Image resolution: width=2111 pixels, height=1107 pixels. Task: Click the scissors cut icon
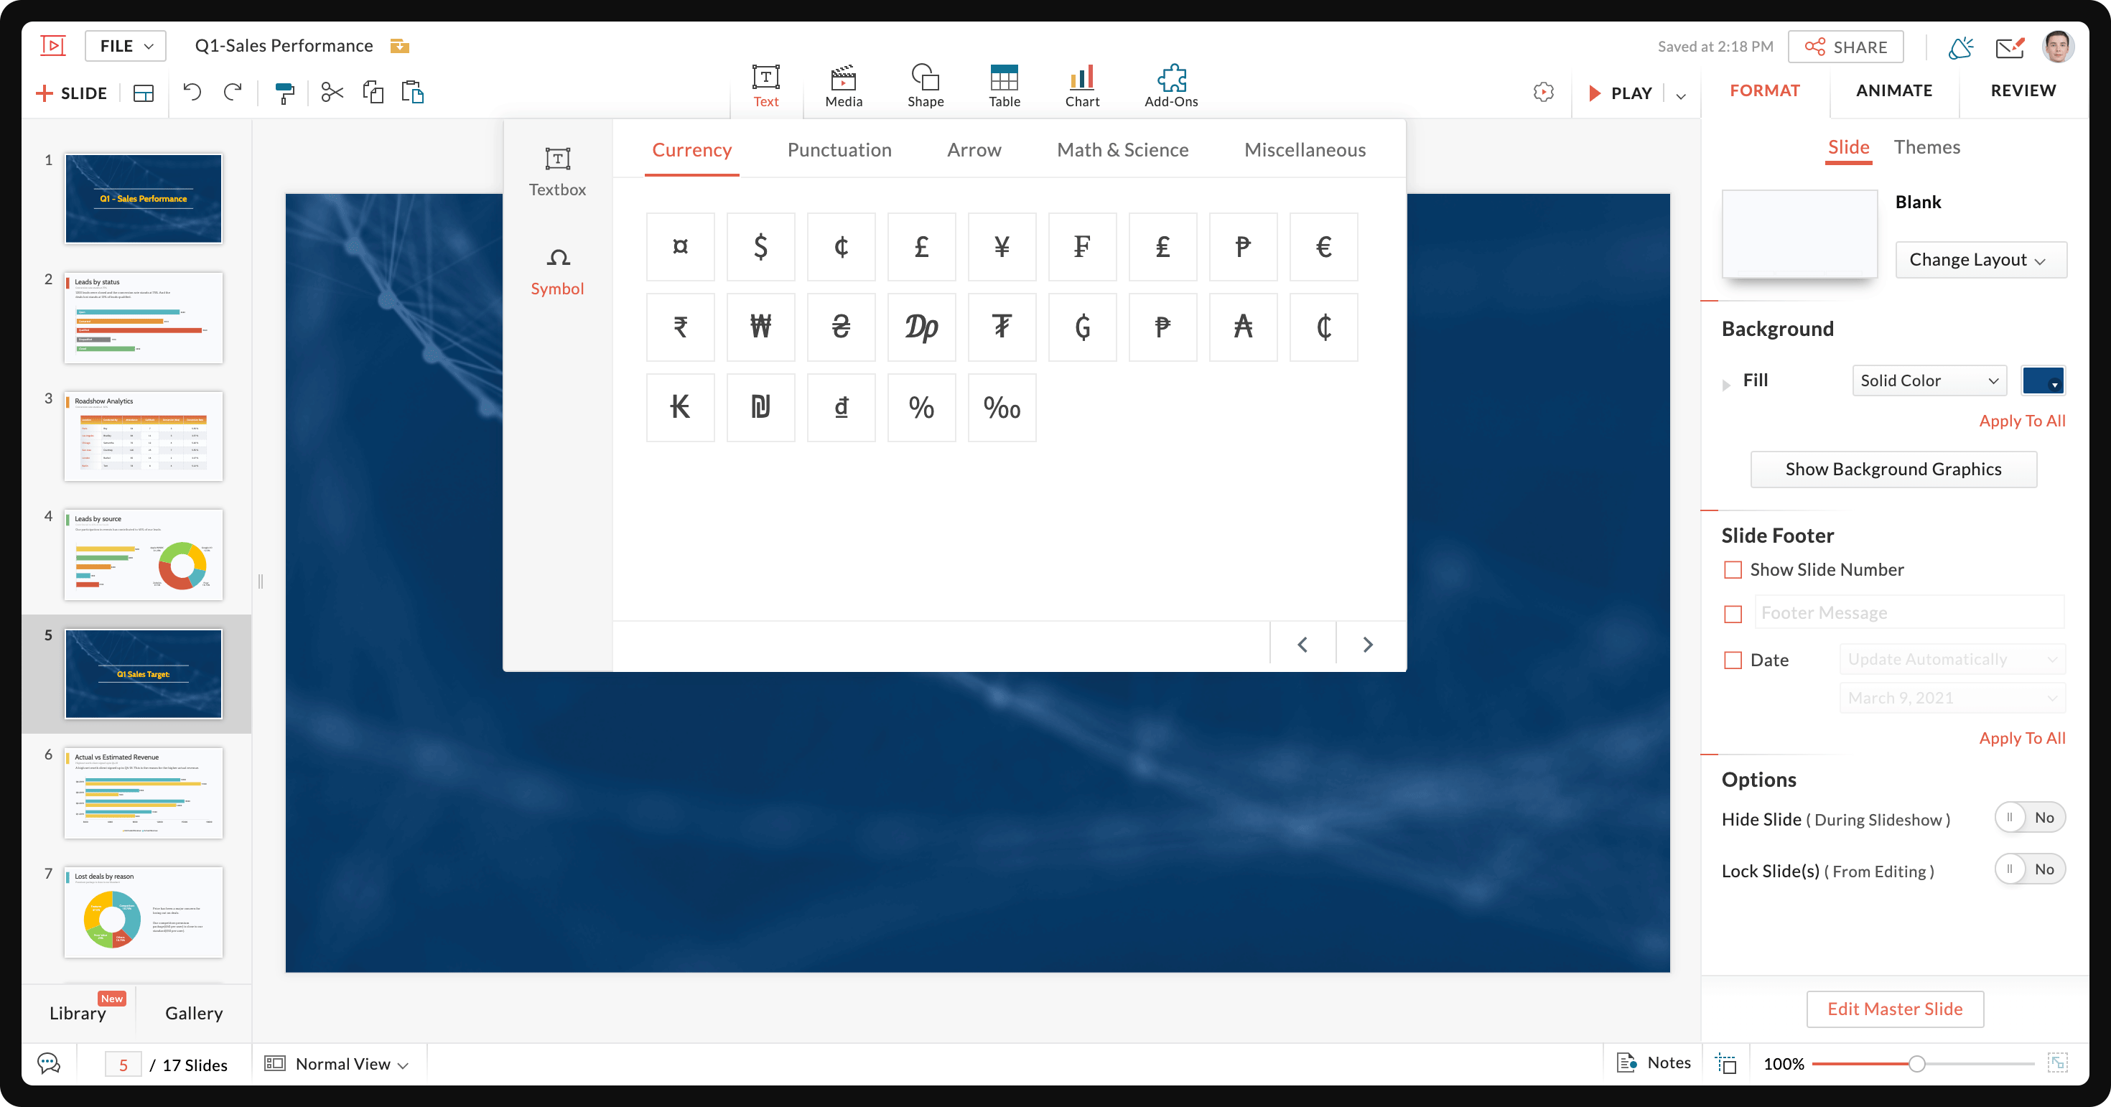tap(332, 93)
